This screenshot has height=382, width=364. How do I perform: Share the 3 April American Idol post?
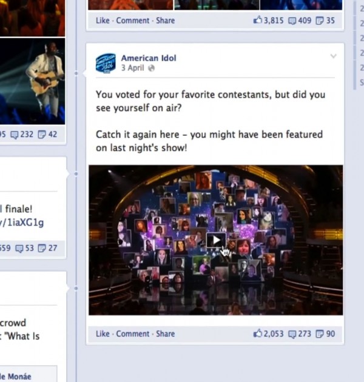point(165,333)
